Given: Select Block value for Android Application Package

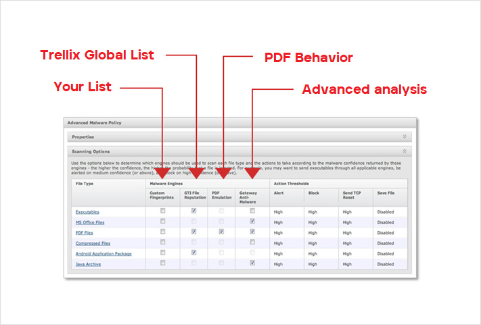Looking at the screenshot, I should pyautogui.click(x=313, y=253).
